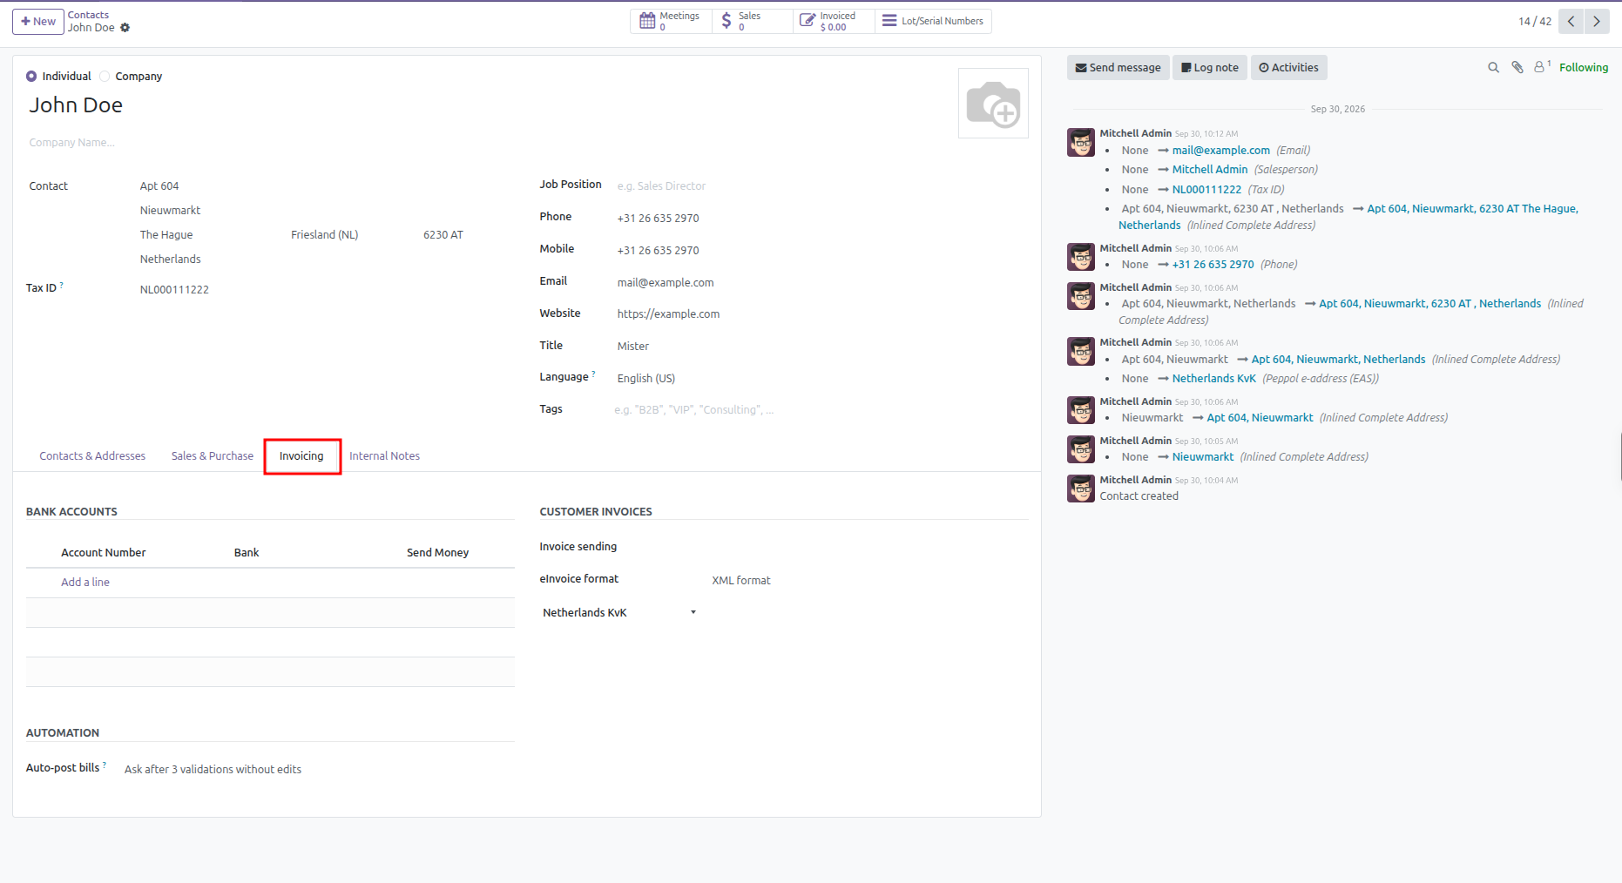The width and height of the screenshot is (1622, 883).
Task: Show followers list icon
Action: click(x=1542, y=67)
